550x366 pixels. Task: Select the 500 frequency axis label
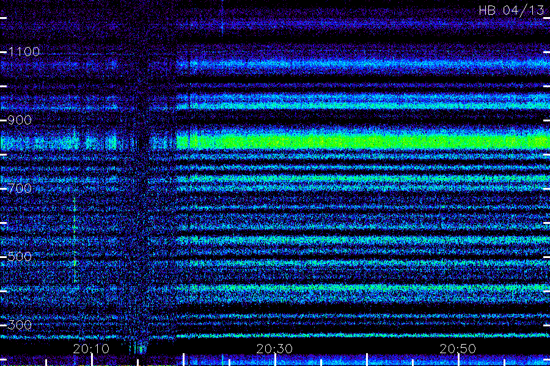point(20,257)
